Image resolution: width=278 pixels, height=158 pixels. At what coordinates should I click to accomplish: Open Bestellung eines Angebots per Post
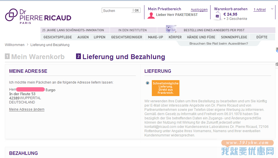point(214,30)
